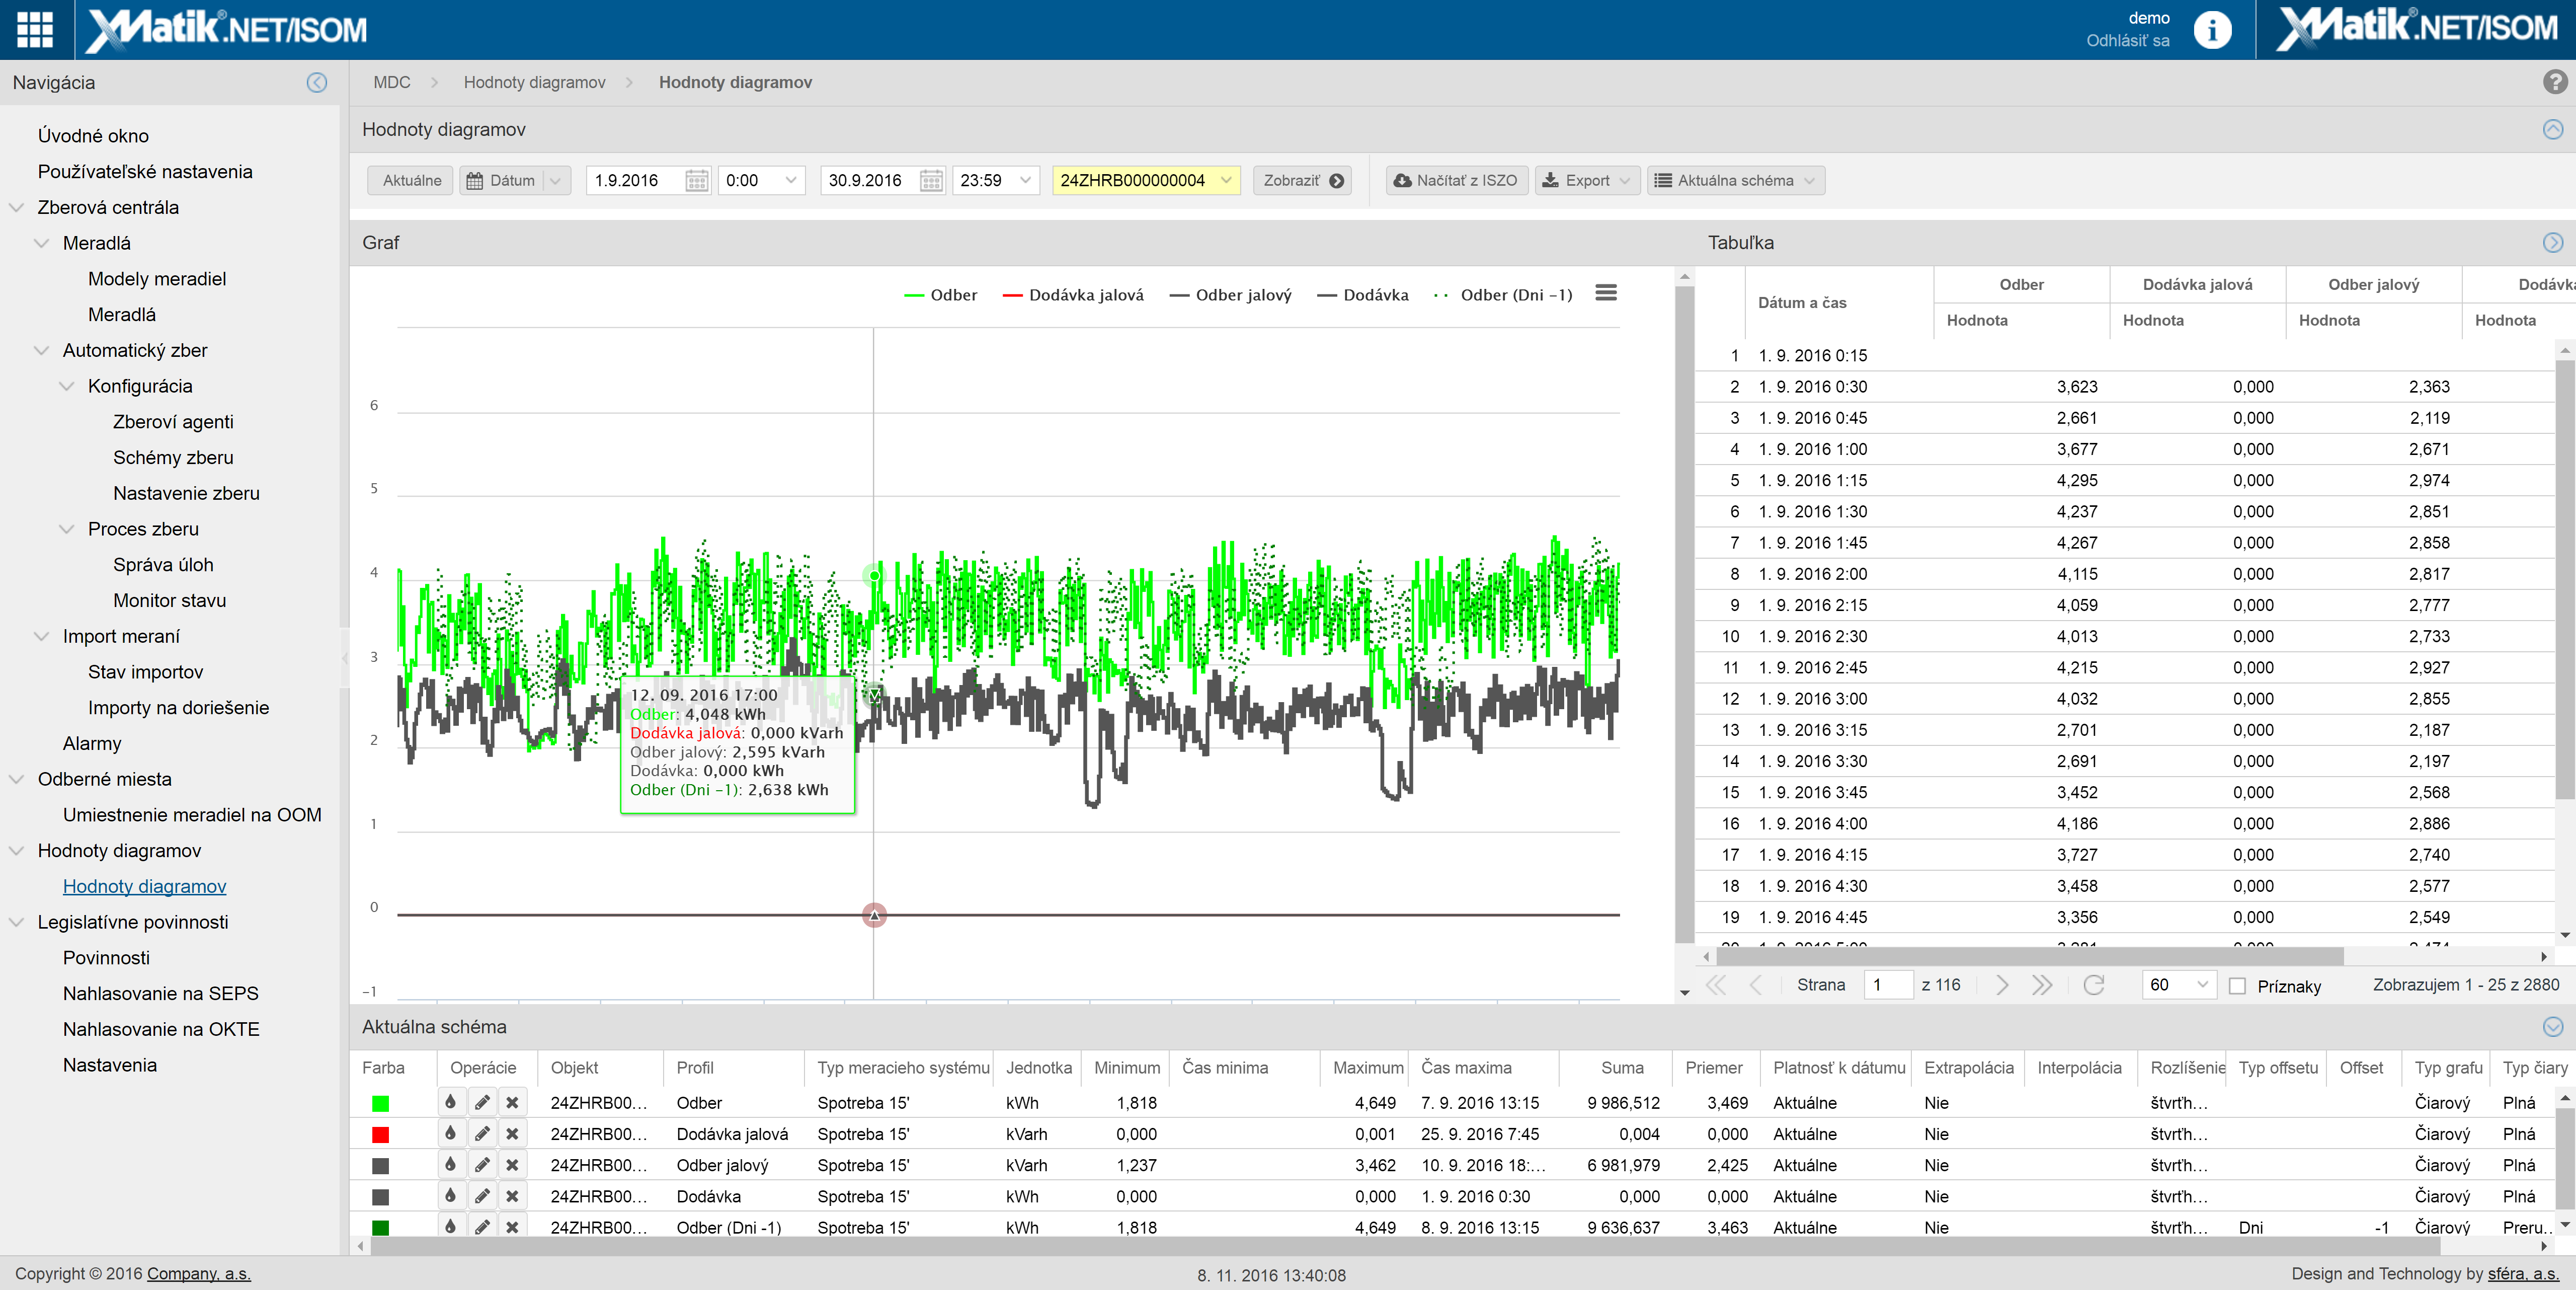Open the start date calendar picker

click(x=697, y=180)
